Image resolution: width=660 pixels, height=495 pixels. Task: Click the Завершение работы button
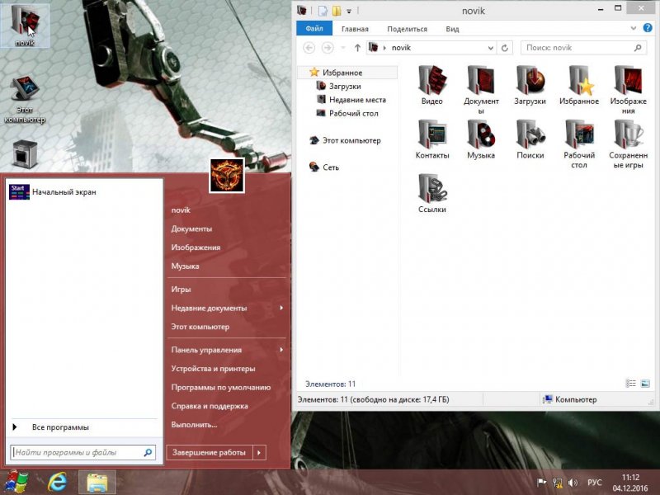[210, 453]
